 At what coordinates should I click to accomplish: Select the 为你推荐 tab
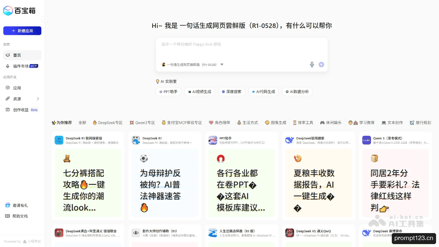pyautogui.click(x=62, y=123)
